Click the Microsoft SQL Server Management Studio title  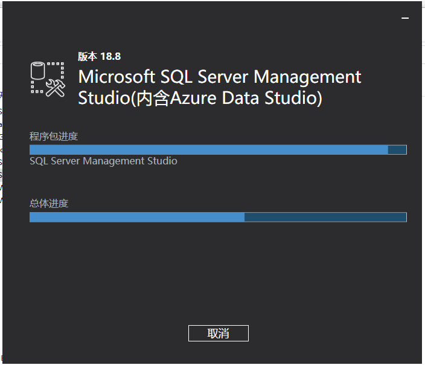point(220,87)
